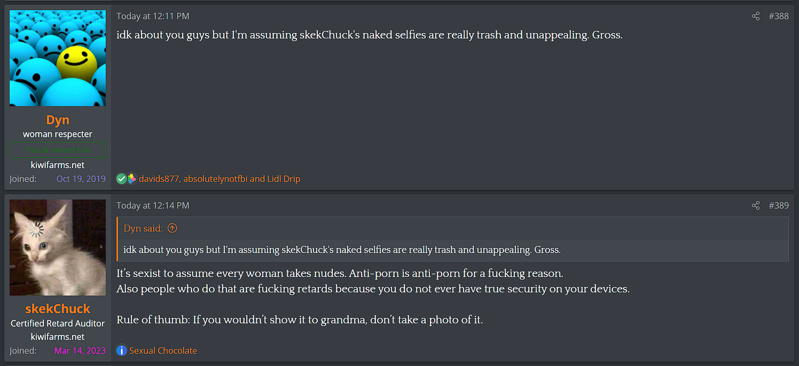Click the share icon on post #389
The height and width of the screenshot is (366, 799).
pyautogui.click(x=755, y=206)
